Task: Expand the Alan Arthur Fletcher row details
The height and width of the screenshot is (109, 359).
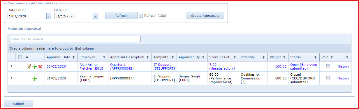Action: pos(11,66)
